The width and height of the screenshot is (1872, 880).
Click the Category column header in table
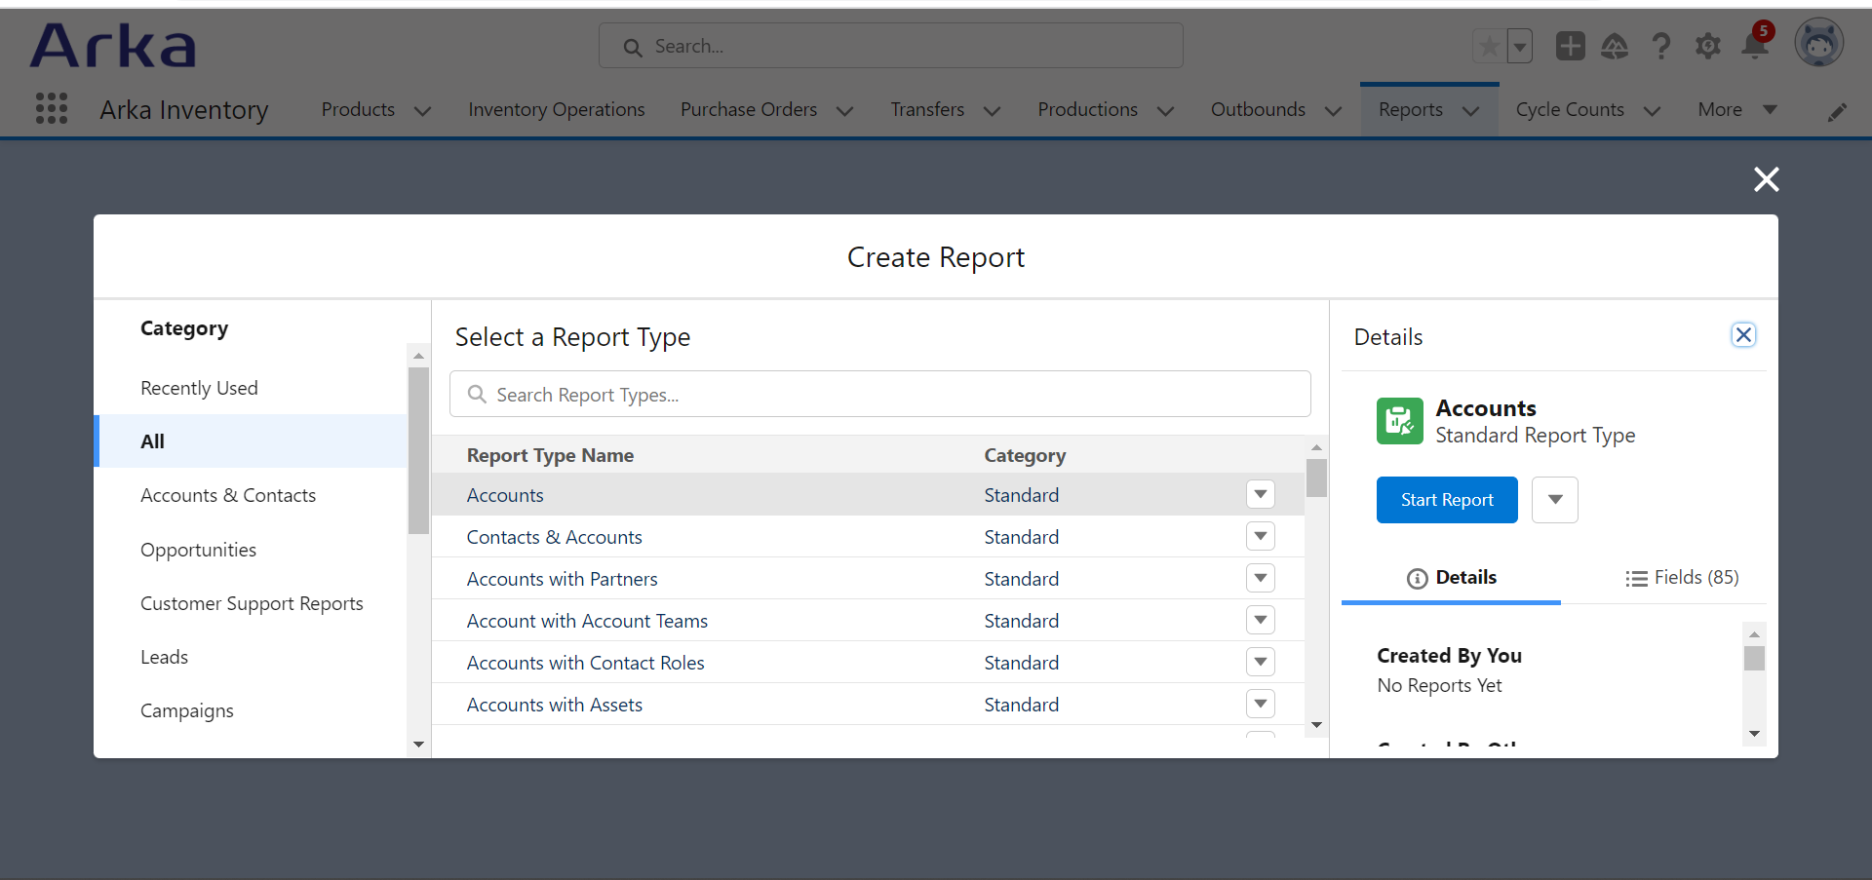1025,455
